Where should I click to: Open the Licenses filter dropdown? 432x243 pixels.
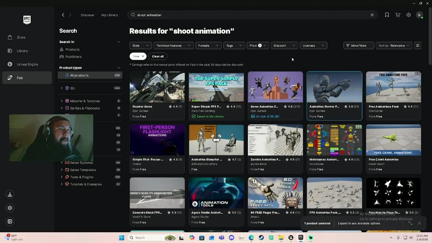313,46
